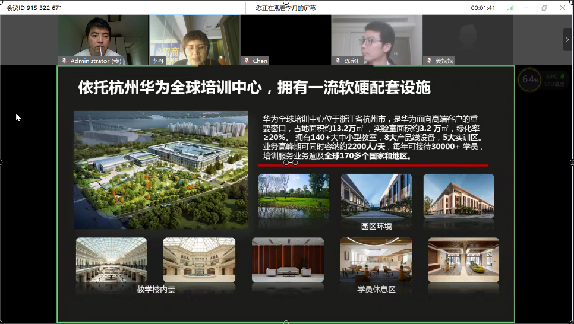Viewport: 574px width, 324px height.
Task: Select the Administrator (我) video tile
Action: coord(103,40)
